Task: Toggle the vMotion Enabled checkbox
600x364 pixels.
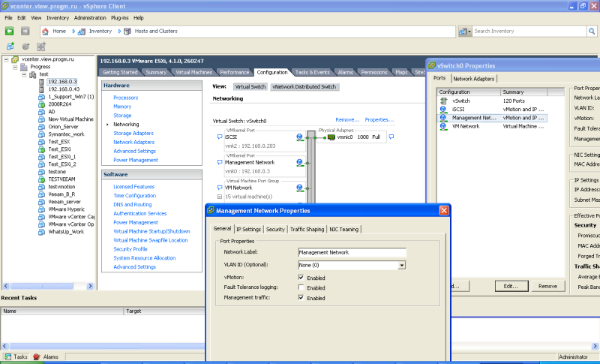Action: click(301, 277)
